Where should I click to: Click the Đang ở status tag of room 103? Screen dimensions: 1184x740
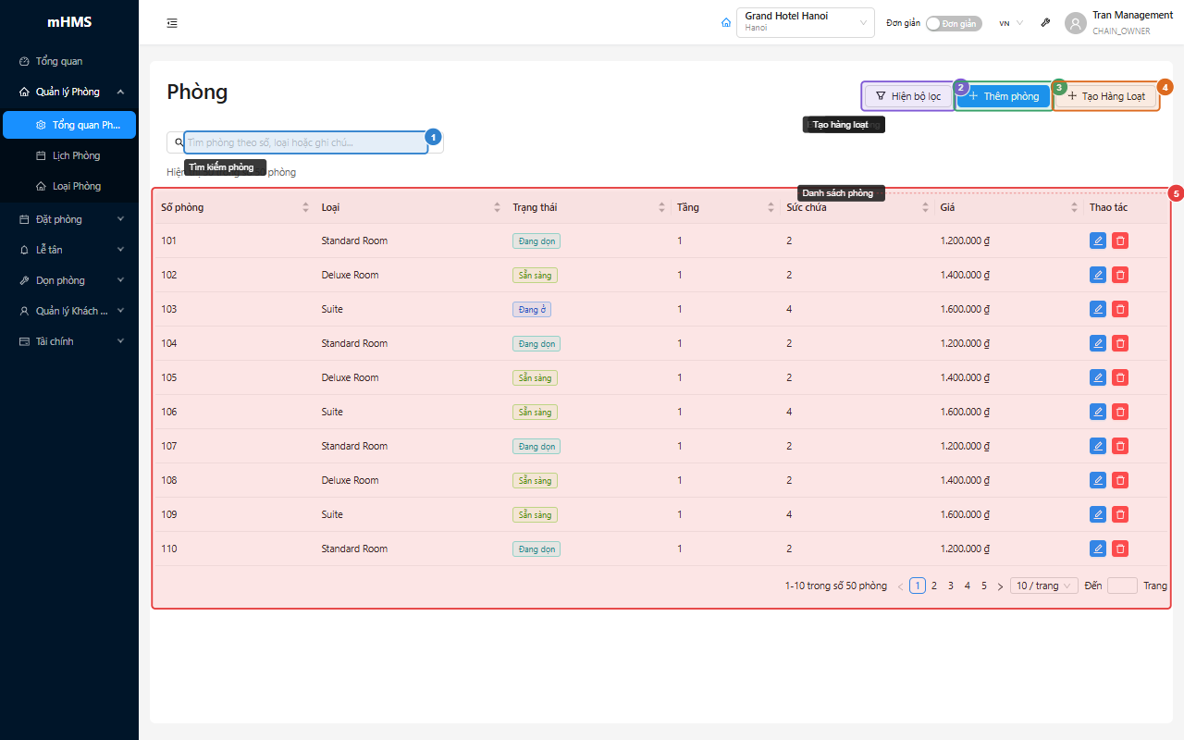(532, 309)
